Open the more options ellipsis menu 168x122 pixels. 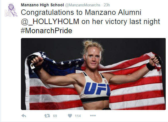[93, 116]
